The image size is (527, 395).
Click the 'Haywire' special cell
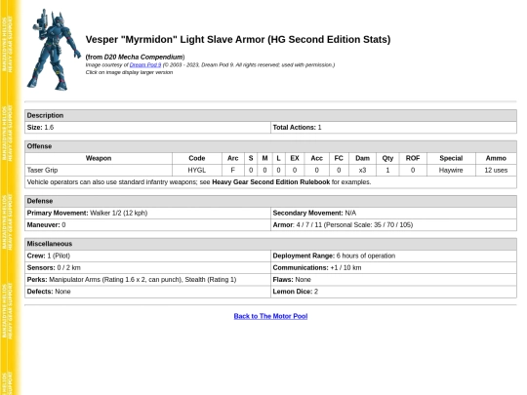(451, 171)
